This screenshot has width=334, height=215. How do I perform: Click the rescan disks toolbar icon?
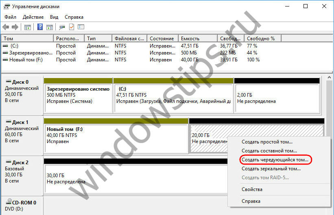(62, 27)
